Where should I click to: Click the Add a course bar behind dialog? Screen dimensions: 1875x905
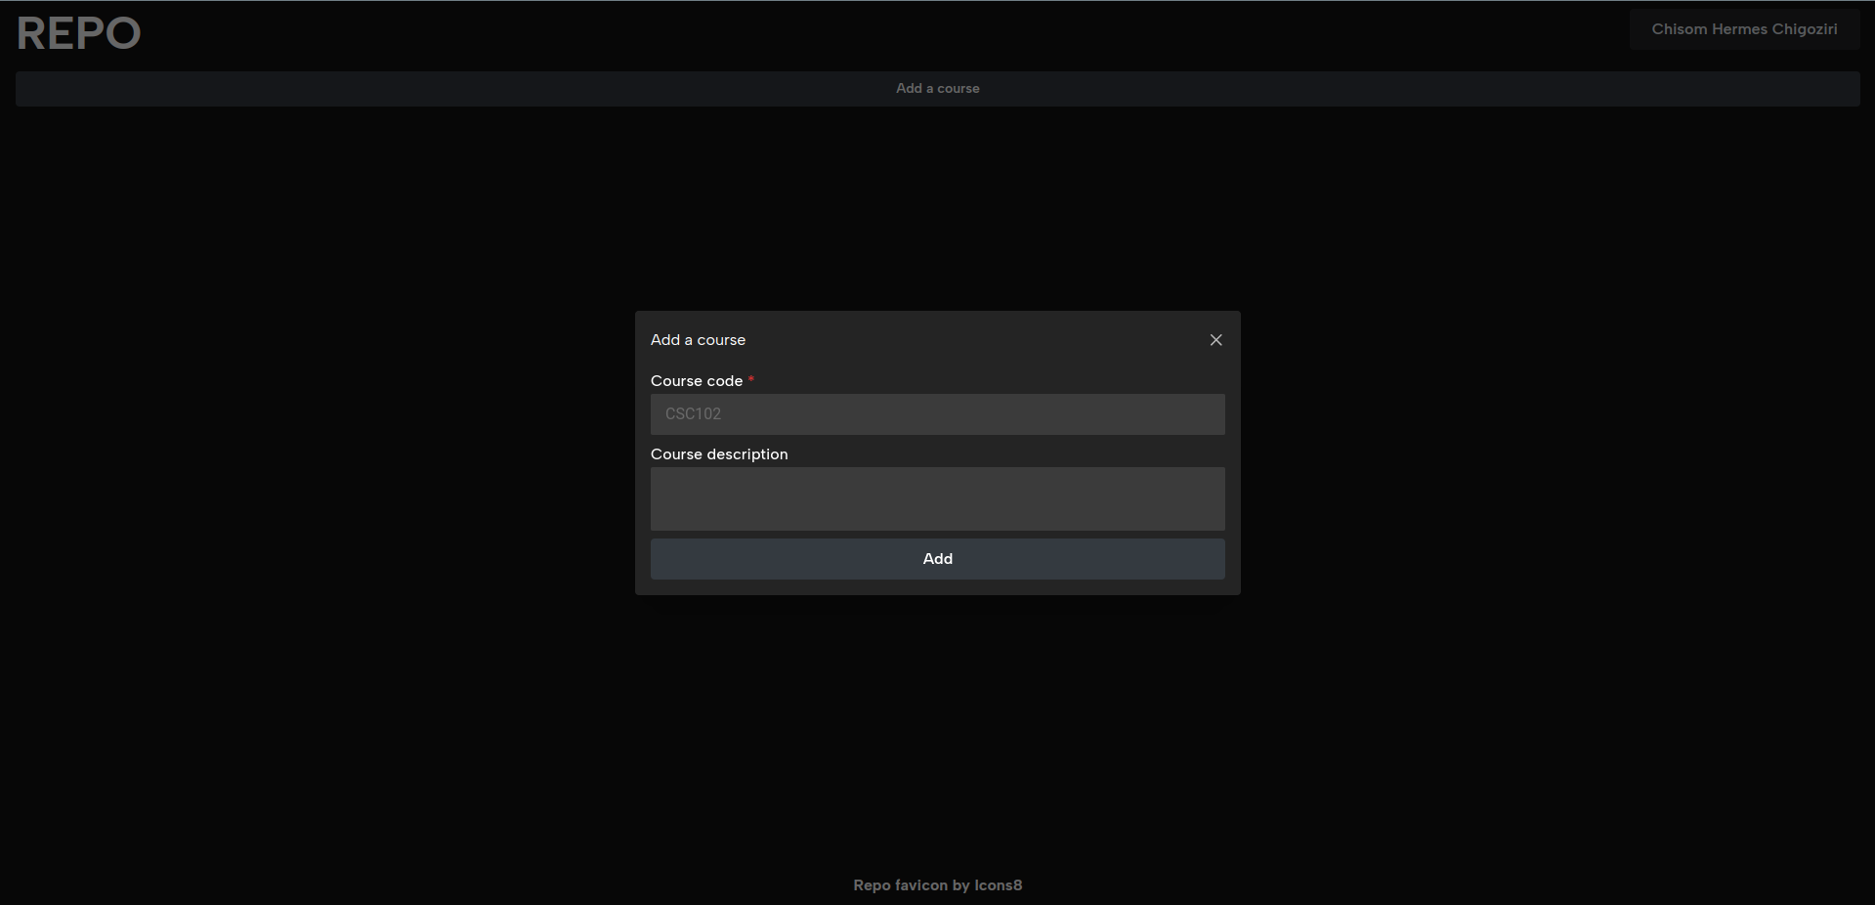point(937,88)
